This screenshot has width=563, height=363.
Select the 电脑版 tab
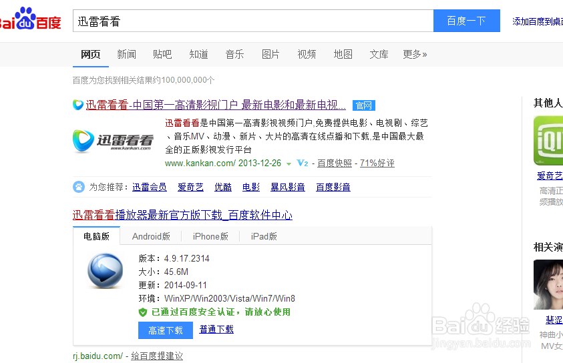coord(97,236)
